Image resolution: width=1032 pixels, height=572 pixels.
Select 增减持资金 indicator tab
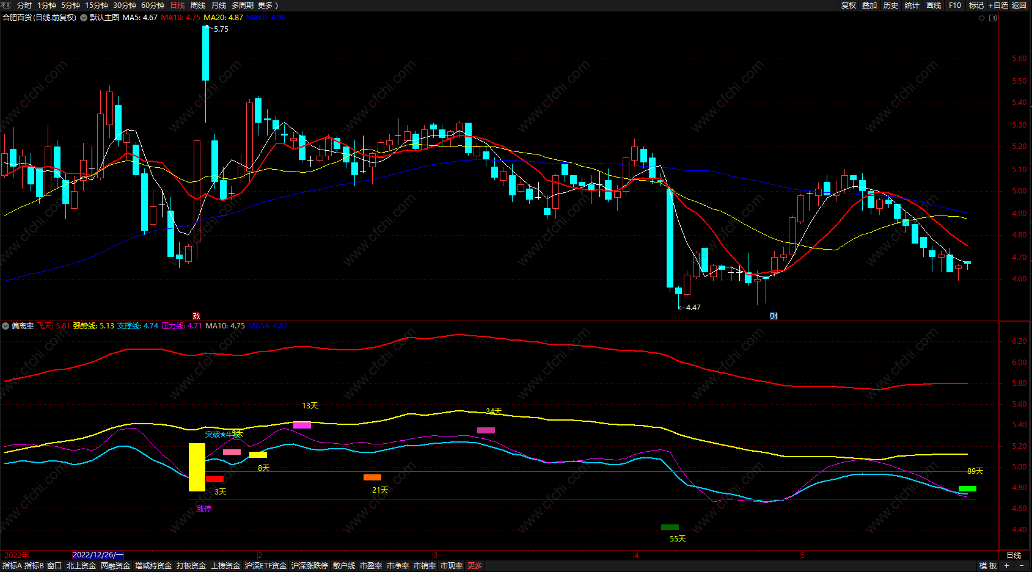coord(153,566)
